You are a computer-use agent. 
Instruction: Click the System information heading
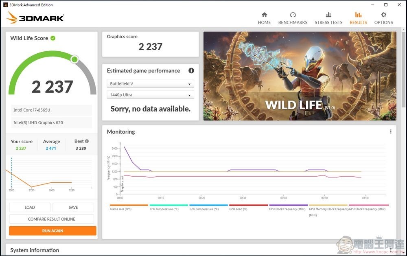(x=35, y=250)
